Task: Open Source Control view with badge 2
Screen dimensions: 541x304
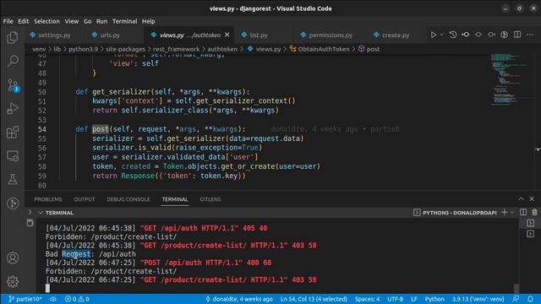Action: pyautogui.click(x=14, y=85)
